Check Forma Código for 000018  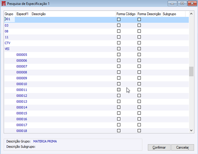(119, 131)
